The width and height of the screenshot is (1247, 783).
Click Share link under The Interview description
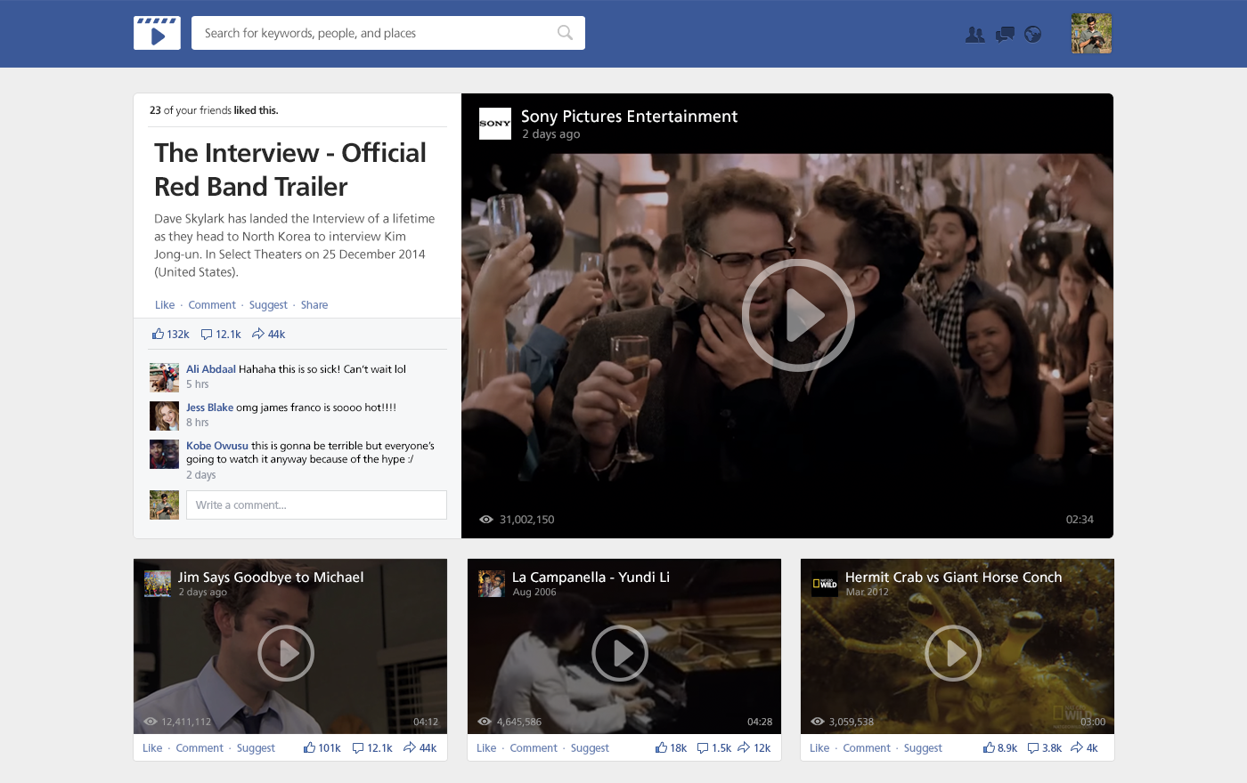(x=314, y=305)
